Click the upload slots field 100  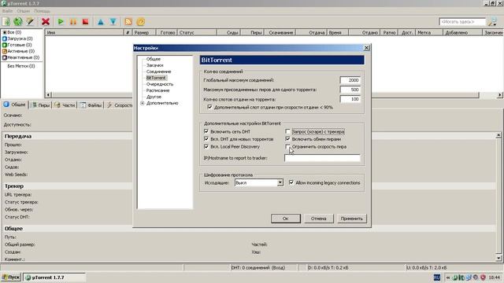click(350, 99)
